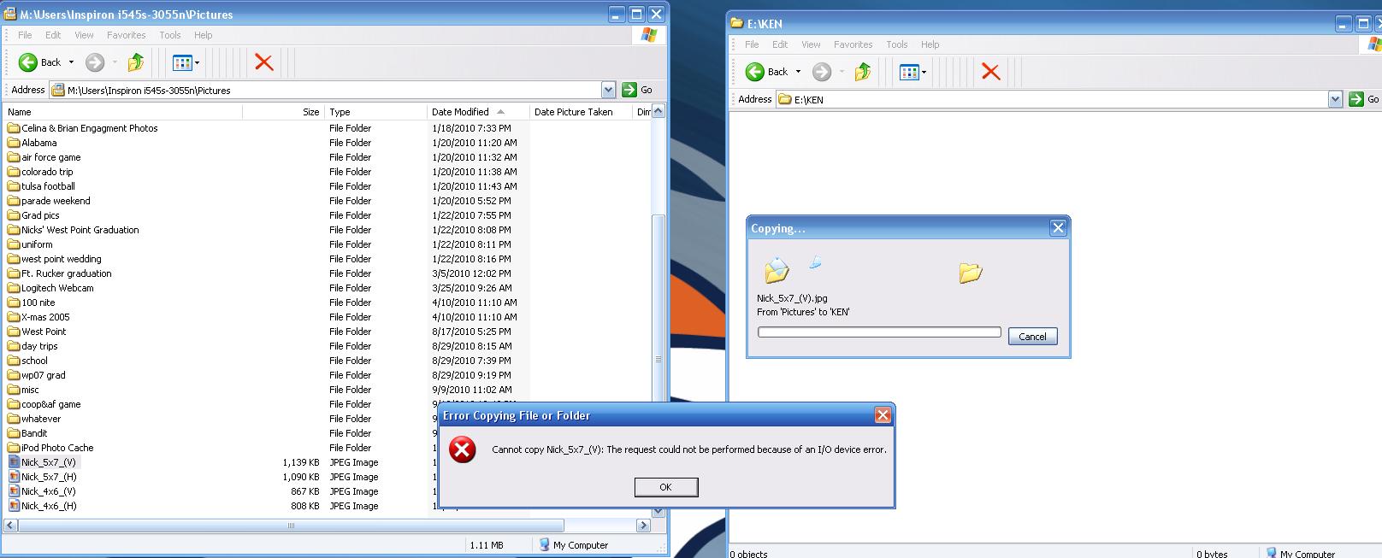Screen dimensions: 1382x558
Task: Close the Copying dialog window
Action: [1058, 227]
